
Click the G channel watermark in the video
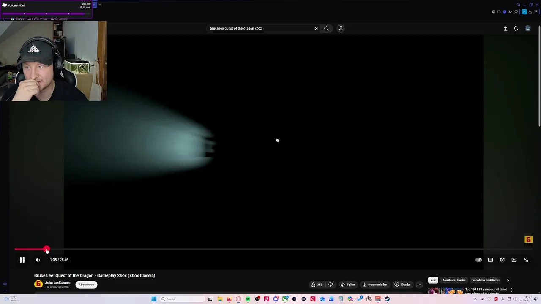coord(528,240)
